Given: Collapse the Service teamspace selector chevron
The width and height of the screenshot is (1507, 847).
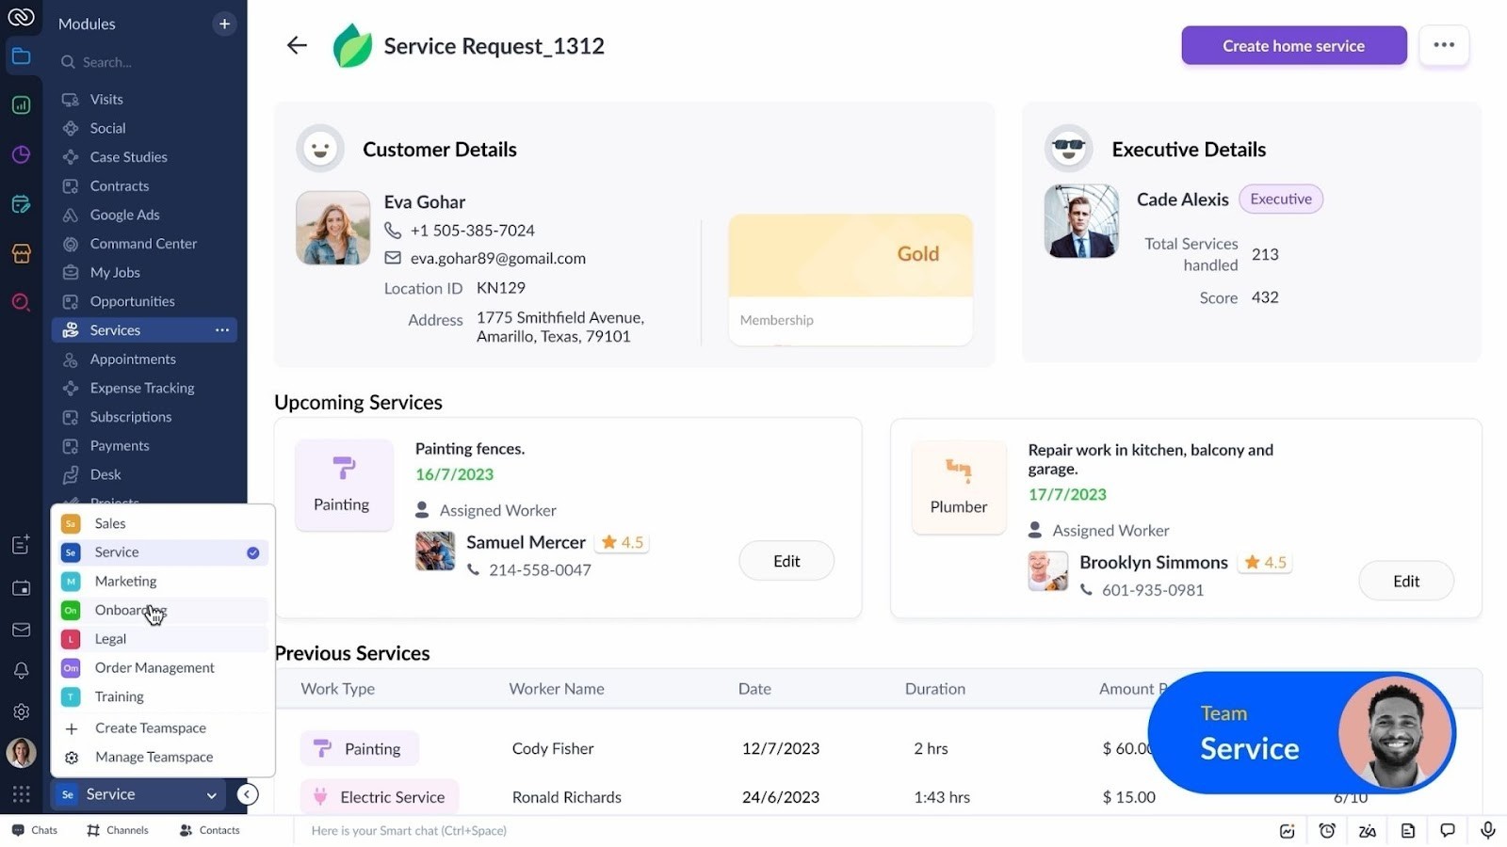Looking at the screenshot, I should coord(211,794).
